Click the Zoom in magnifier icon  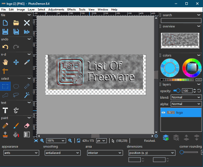pyautogui.click(x=70, y=140)
